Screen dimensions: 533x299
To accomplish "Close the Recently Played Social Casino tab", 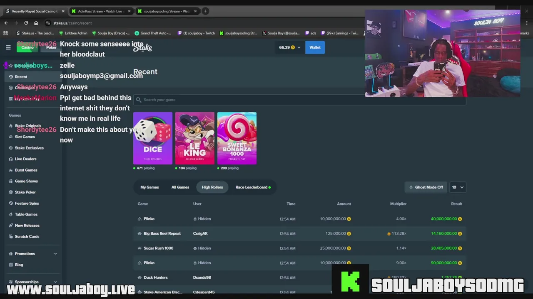I will coord(63,11).
